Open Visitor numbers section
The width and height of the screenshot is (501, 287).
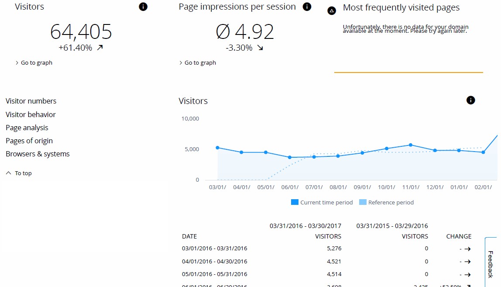click(31, 101)
